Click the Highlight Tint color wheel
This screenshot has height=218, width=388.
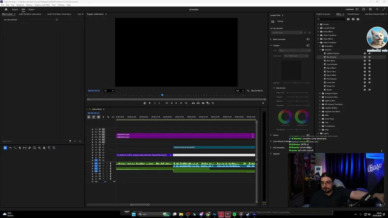[x=302, y=116]
